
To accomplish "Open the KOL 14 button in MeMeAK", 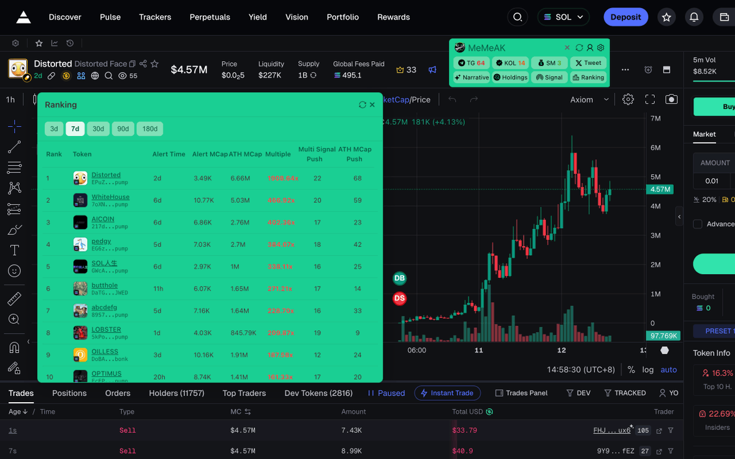I will tap(510, 62).
